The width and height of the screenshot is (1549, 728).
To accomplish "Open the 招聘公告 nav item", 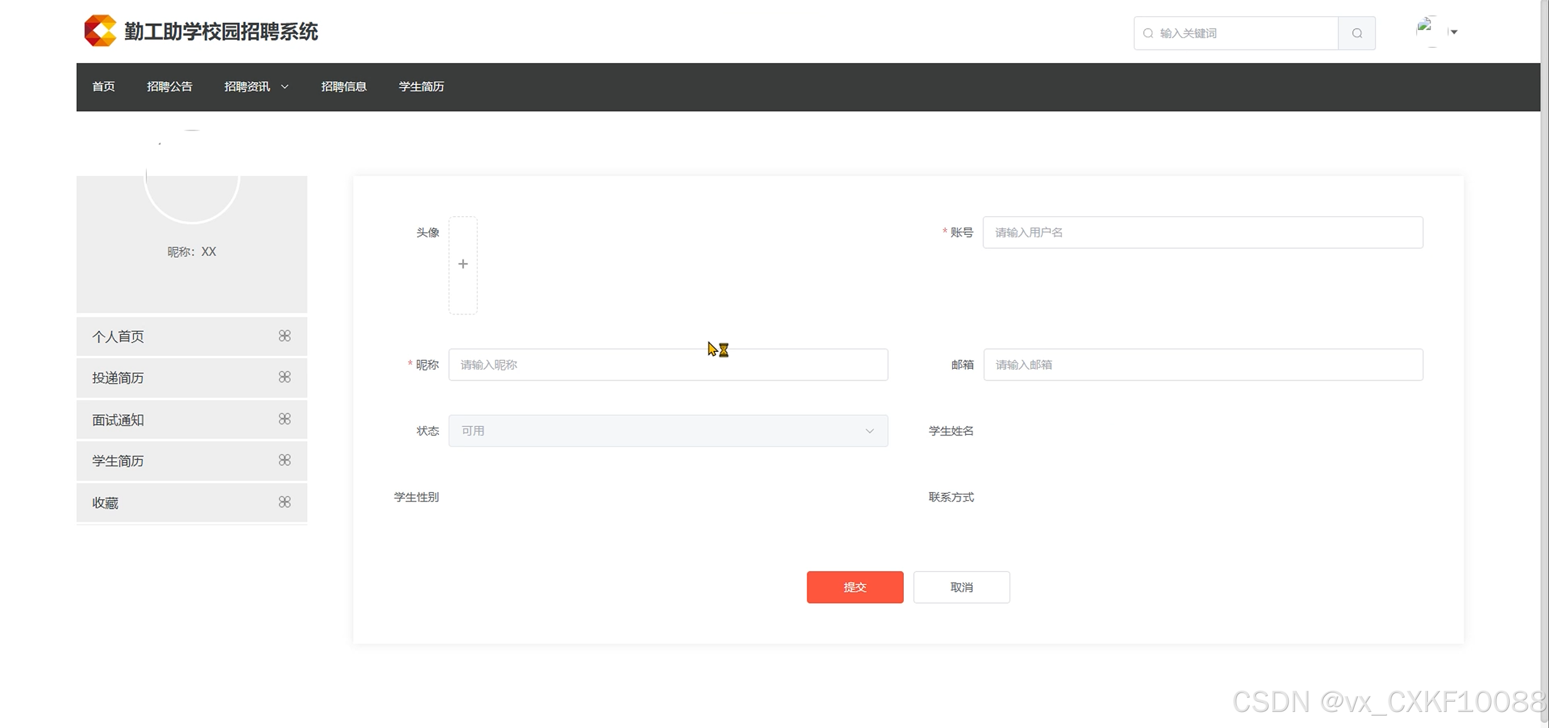I will pyautogui.click(x=169, y=87).
